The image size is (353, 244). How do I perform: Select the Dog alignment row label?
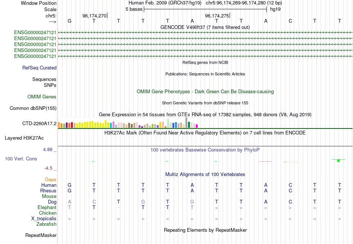52,202
